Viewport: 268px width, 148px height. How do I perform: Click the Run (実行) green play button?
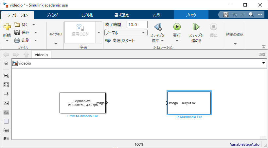(177, 27)
